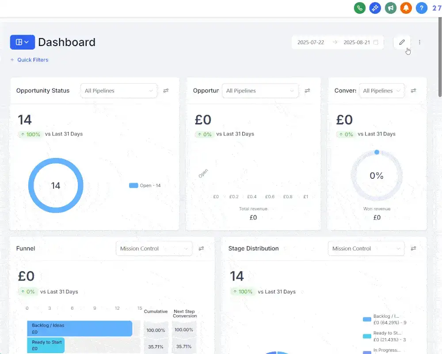442x354 pixels.
Task: Open Opportunity Status widget filter settings icon
Action: [166, 91]
